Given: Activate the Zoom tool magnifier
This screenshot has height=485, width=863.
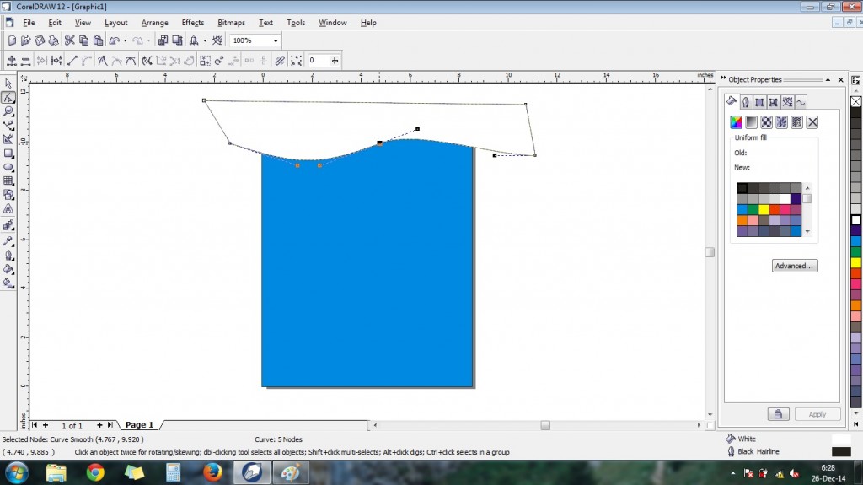Looking at the screenshot, I should [8, 111].
